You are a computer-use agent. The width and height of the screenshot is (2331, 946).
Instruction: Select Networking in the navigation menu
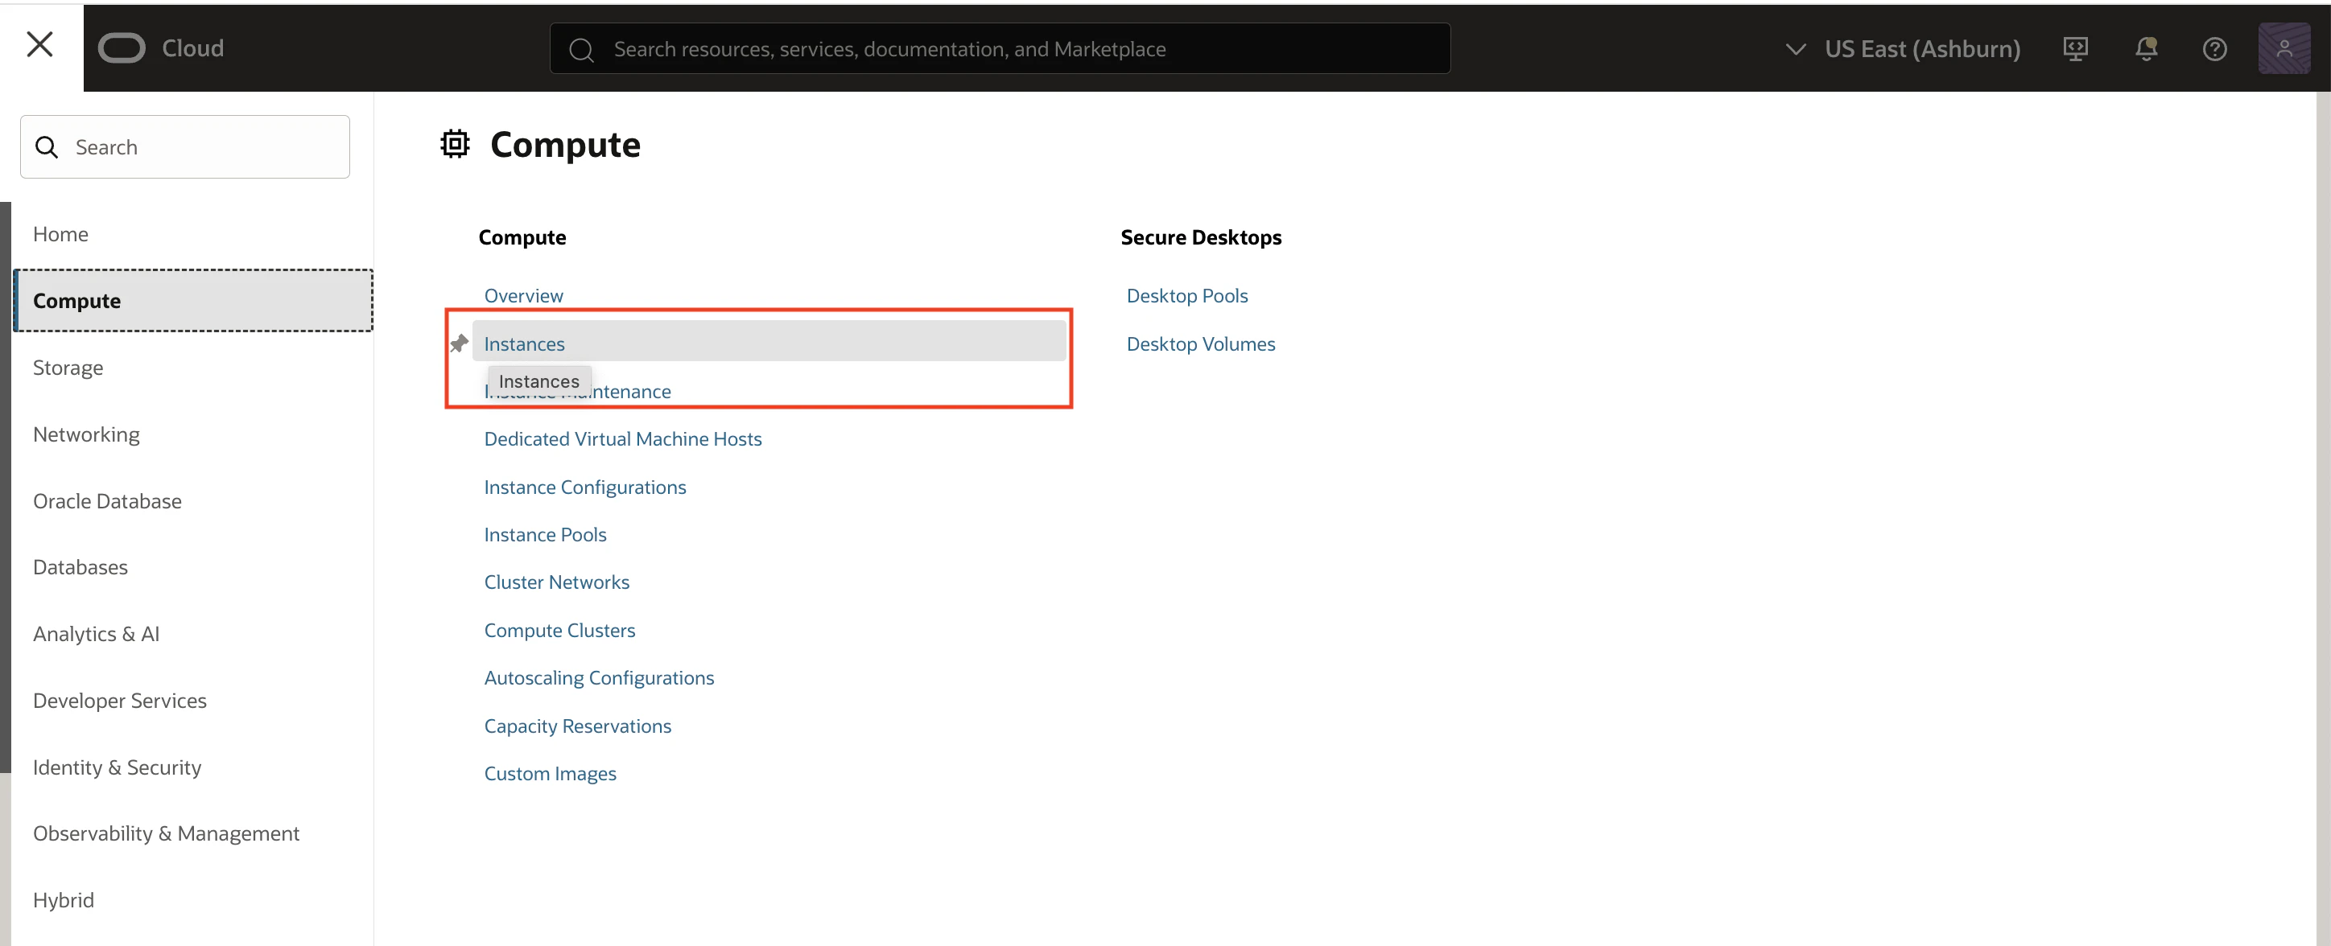coord(86,435)
